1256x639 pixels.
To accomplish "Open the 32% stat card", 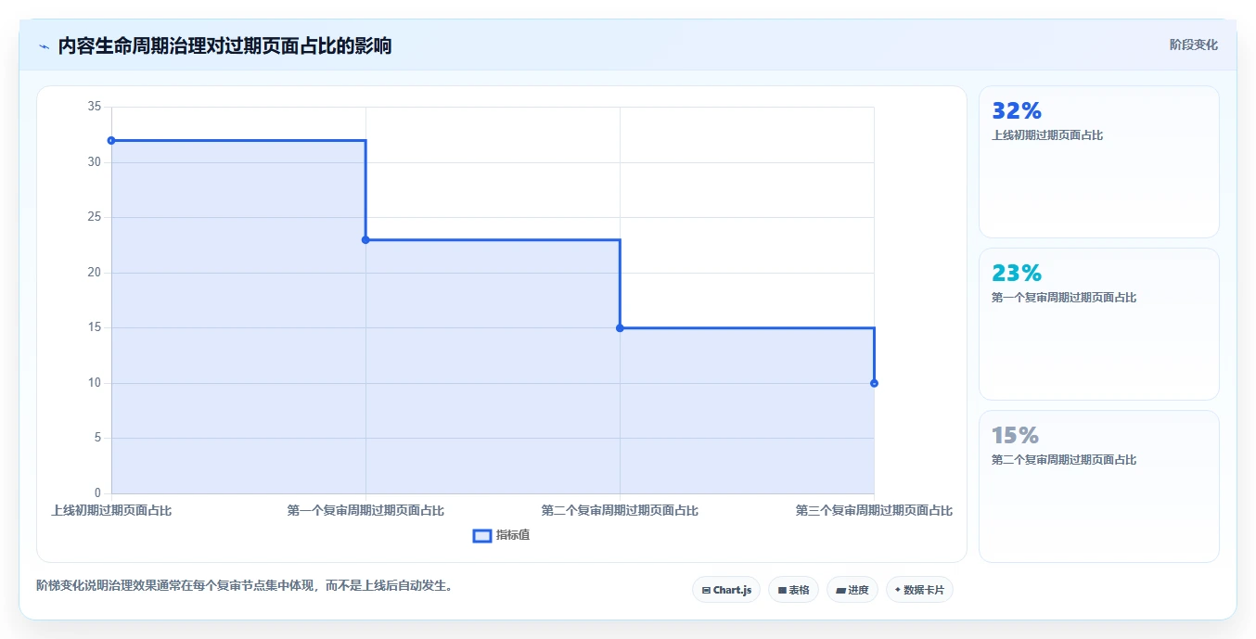I will [1098, 162].
